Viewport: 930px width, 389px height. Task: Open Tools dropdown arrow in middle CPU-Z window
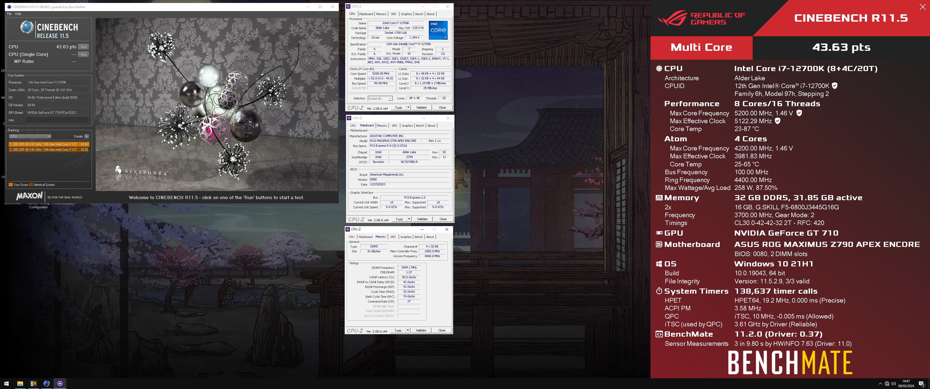pos(409,219)
